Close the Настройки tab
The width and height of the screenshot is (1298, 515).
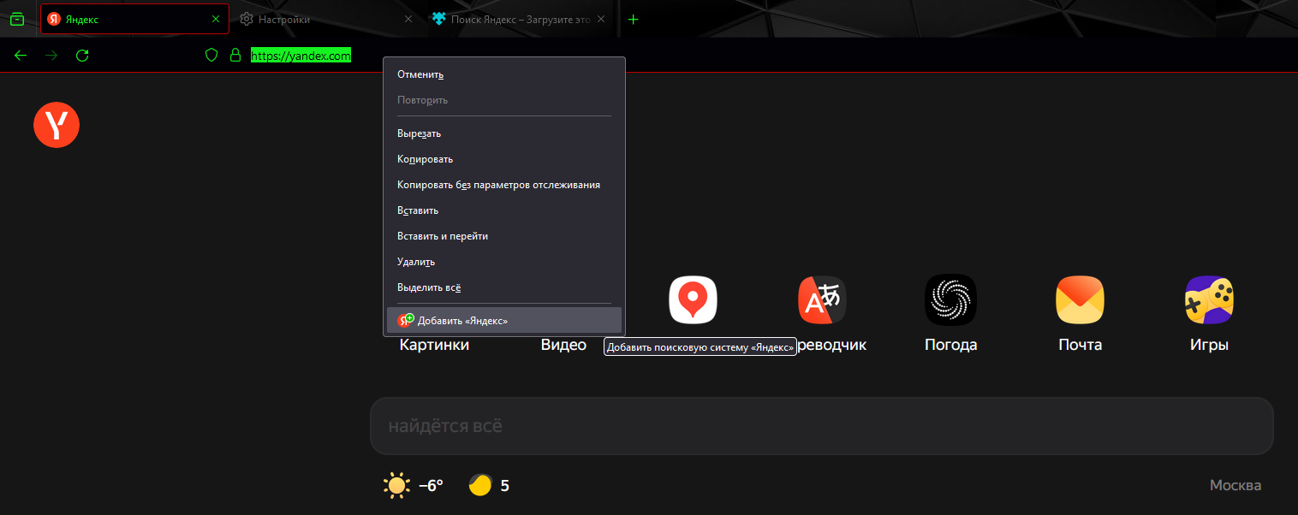coord(408,19)
